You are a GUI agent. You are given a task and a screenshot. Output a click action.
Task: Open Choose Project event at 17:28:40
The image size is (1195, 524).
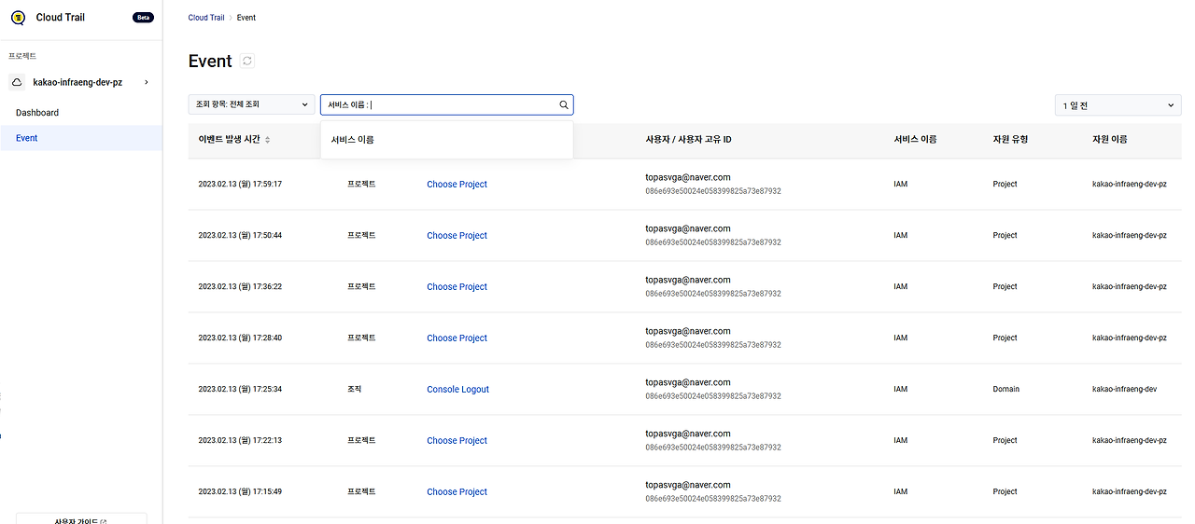click(x=457, y=338)
